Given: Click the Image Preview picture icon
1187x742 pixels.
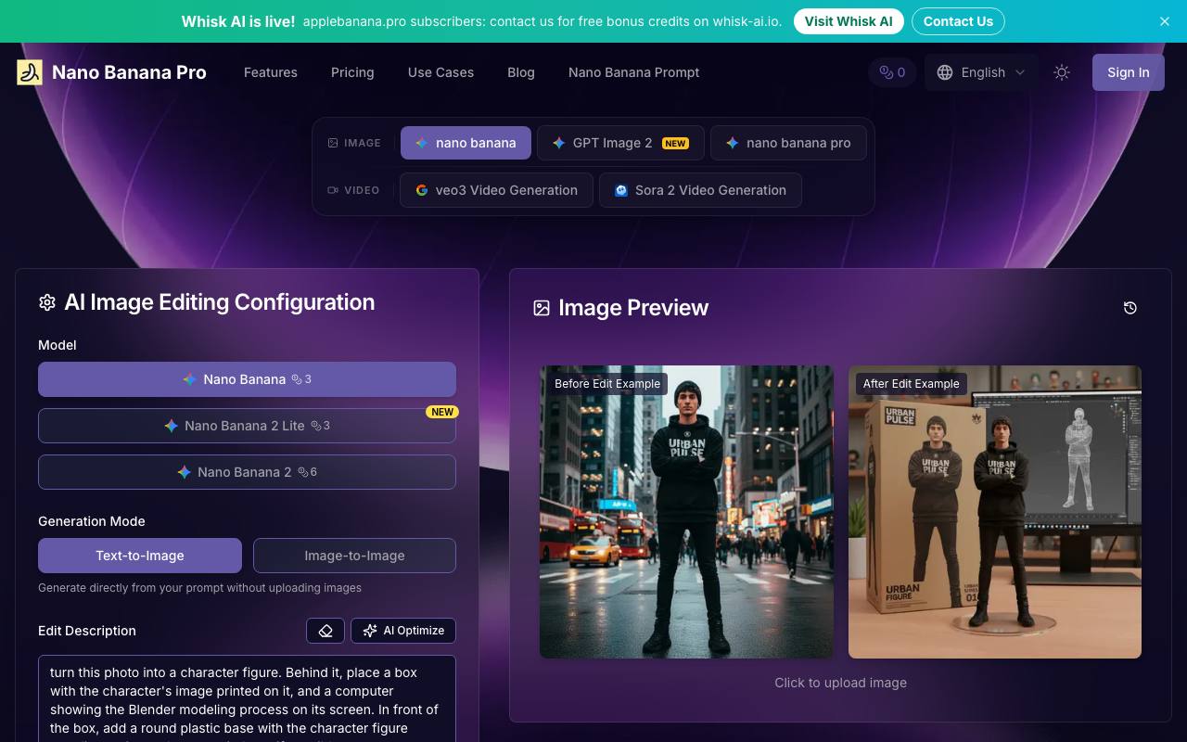Looking at the screenshot, I should [x=542, y=308].
